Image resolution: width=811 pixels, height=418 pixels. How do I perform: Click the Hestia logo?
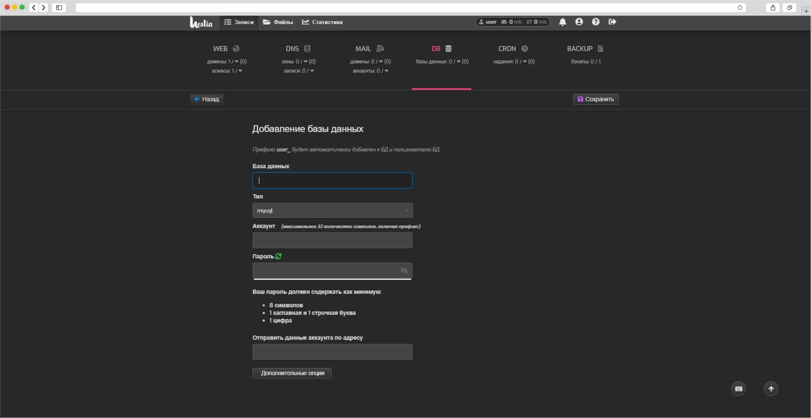click(x=201, y=22)
